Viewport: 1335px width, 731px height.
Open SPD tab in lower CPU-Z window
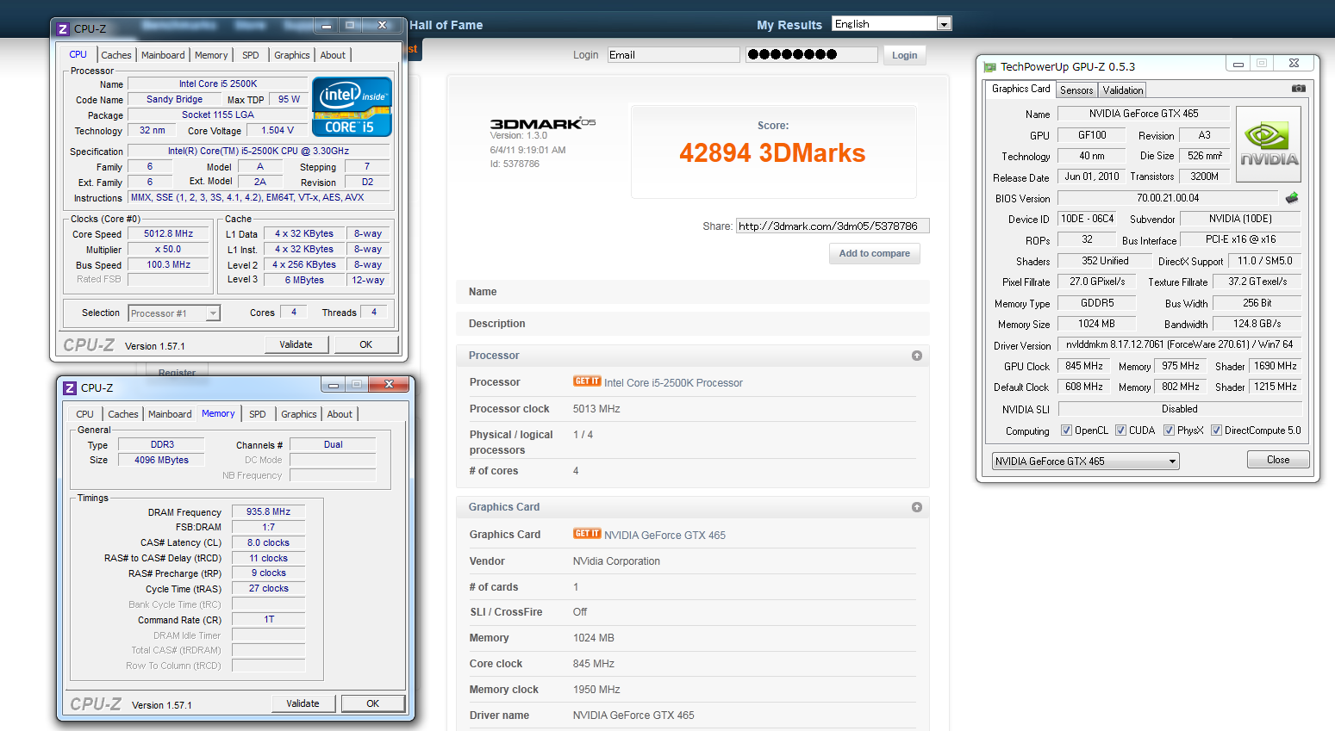(258, 414)
